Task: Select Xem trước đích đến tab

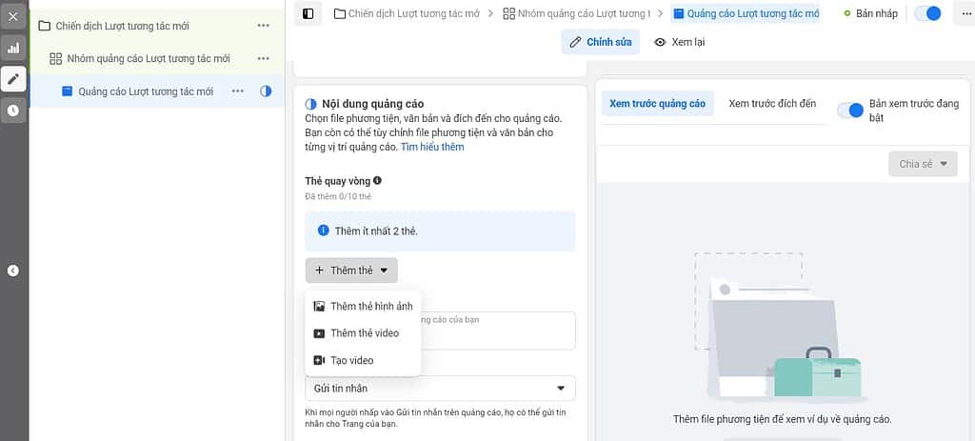Action: pos(772,104)
